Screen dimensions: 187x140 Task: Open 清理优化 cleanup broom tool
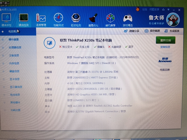(x=93, y=20)
